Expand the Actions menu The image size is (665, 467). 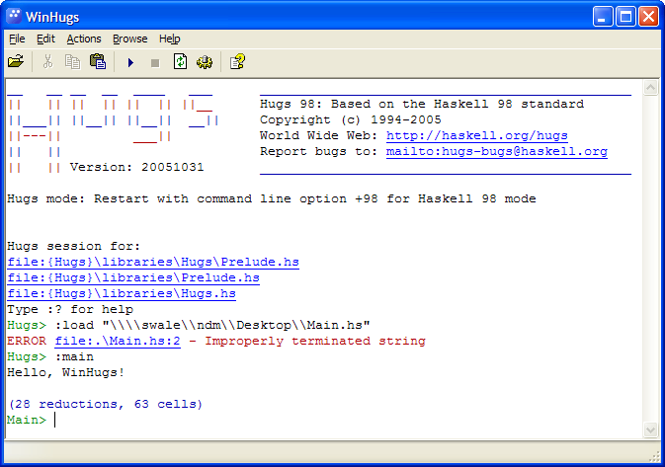84,39
